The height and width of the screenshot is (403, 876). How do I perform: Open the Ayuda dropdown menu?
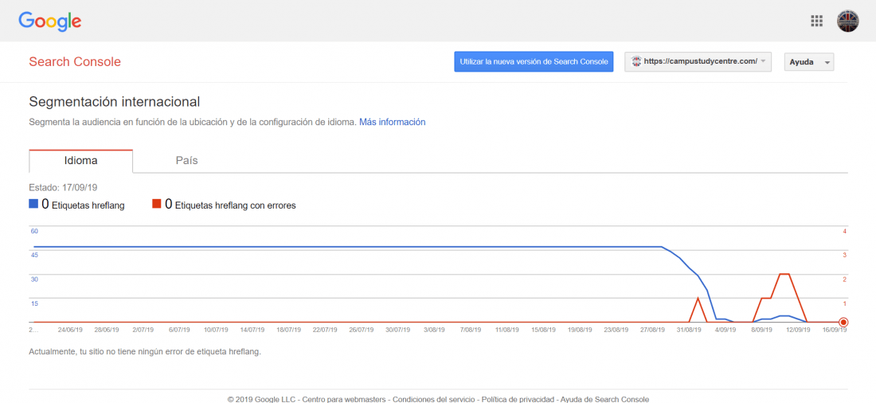tap(809, 62)
